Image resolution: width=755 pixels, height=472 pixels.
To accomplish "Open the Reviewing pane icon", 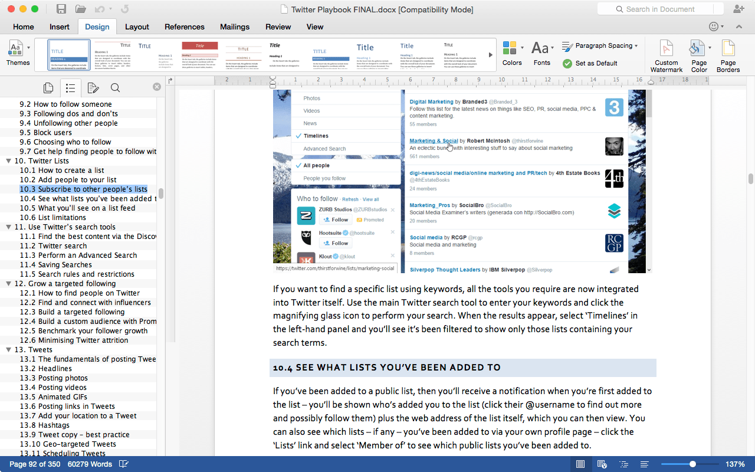I will pos(93,87).
